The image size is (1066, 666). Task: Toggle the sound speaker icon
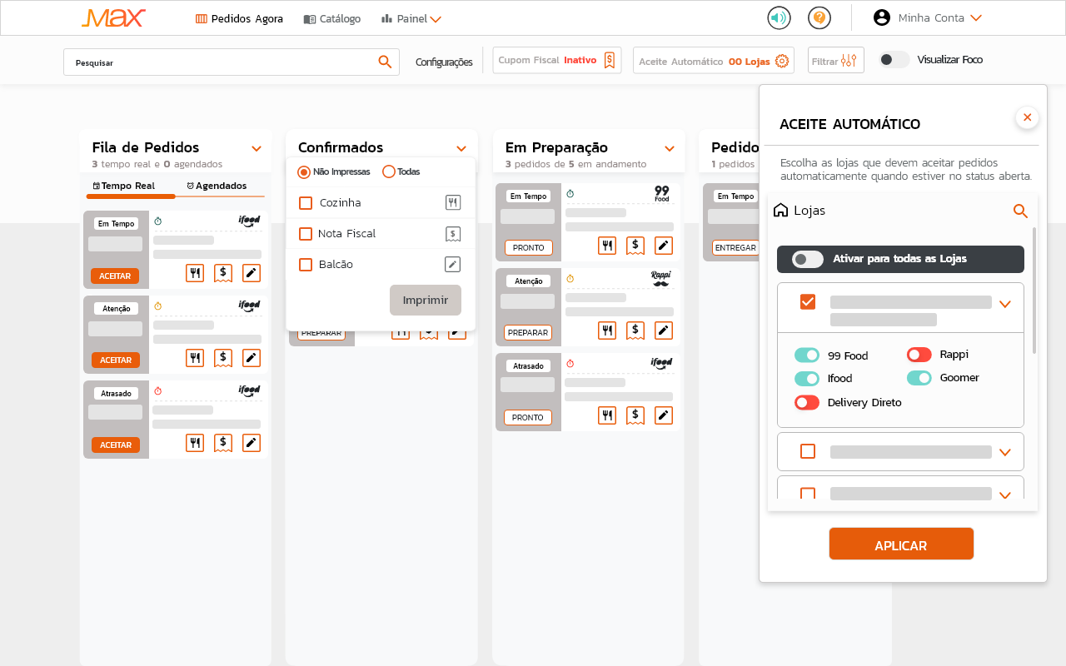pos(779,17)
